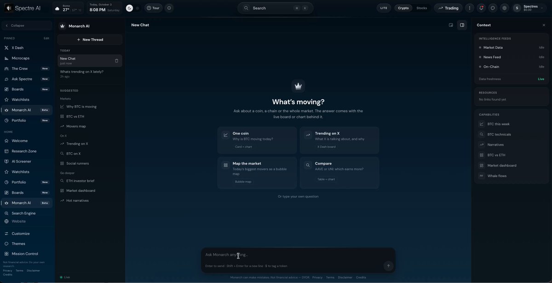This screenshot has width=552, height=283.
Task: Open Mission Control
Action: tap(27, 254)
